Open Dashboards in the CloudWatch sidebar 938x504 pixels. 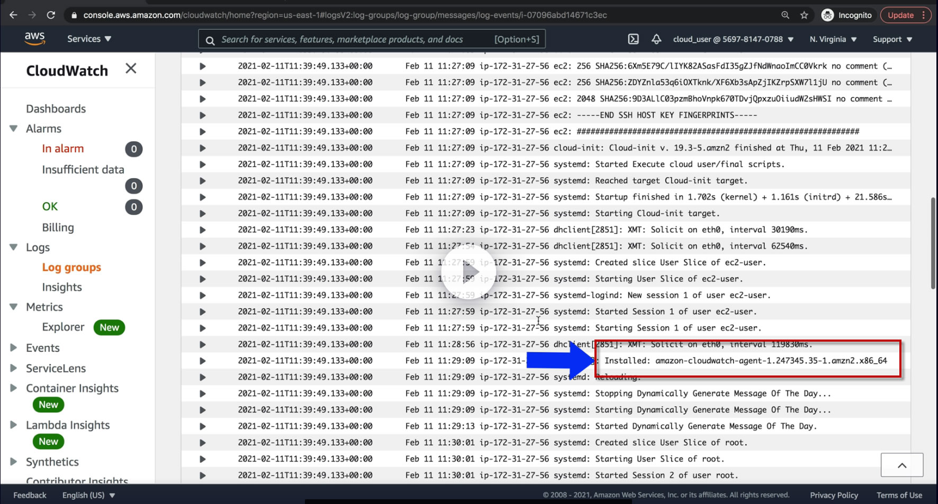[x=56, y=108]
